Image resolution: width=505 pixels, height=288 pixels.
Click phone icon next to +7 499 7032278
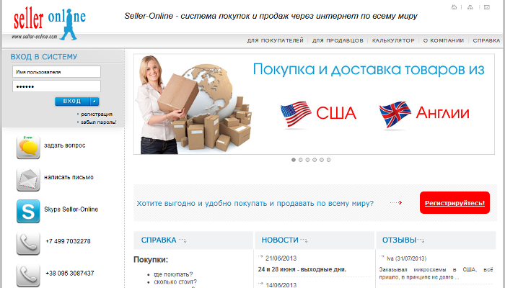click(28, 243)
